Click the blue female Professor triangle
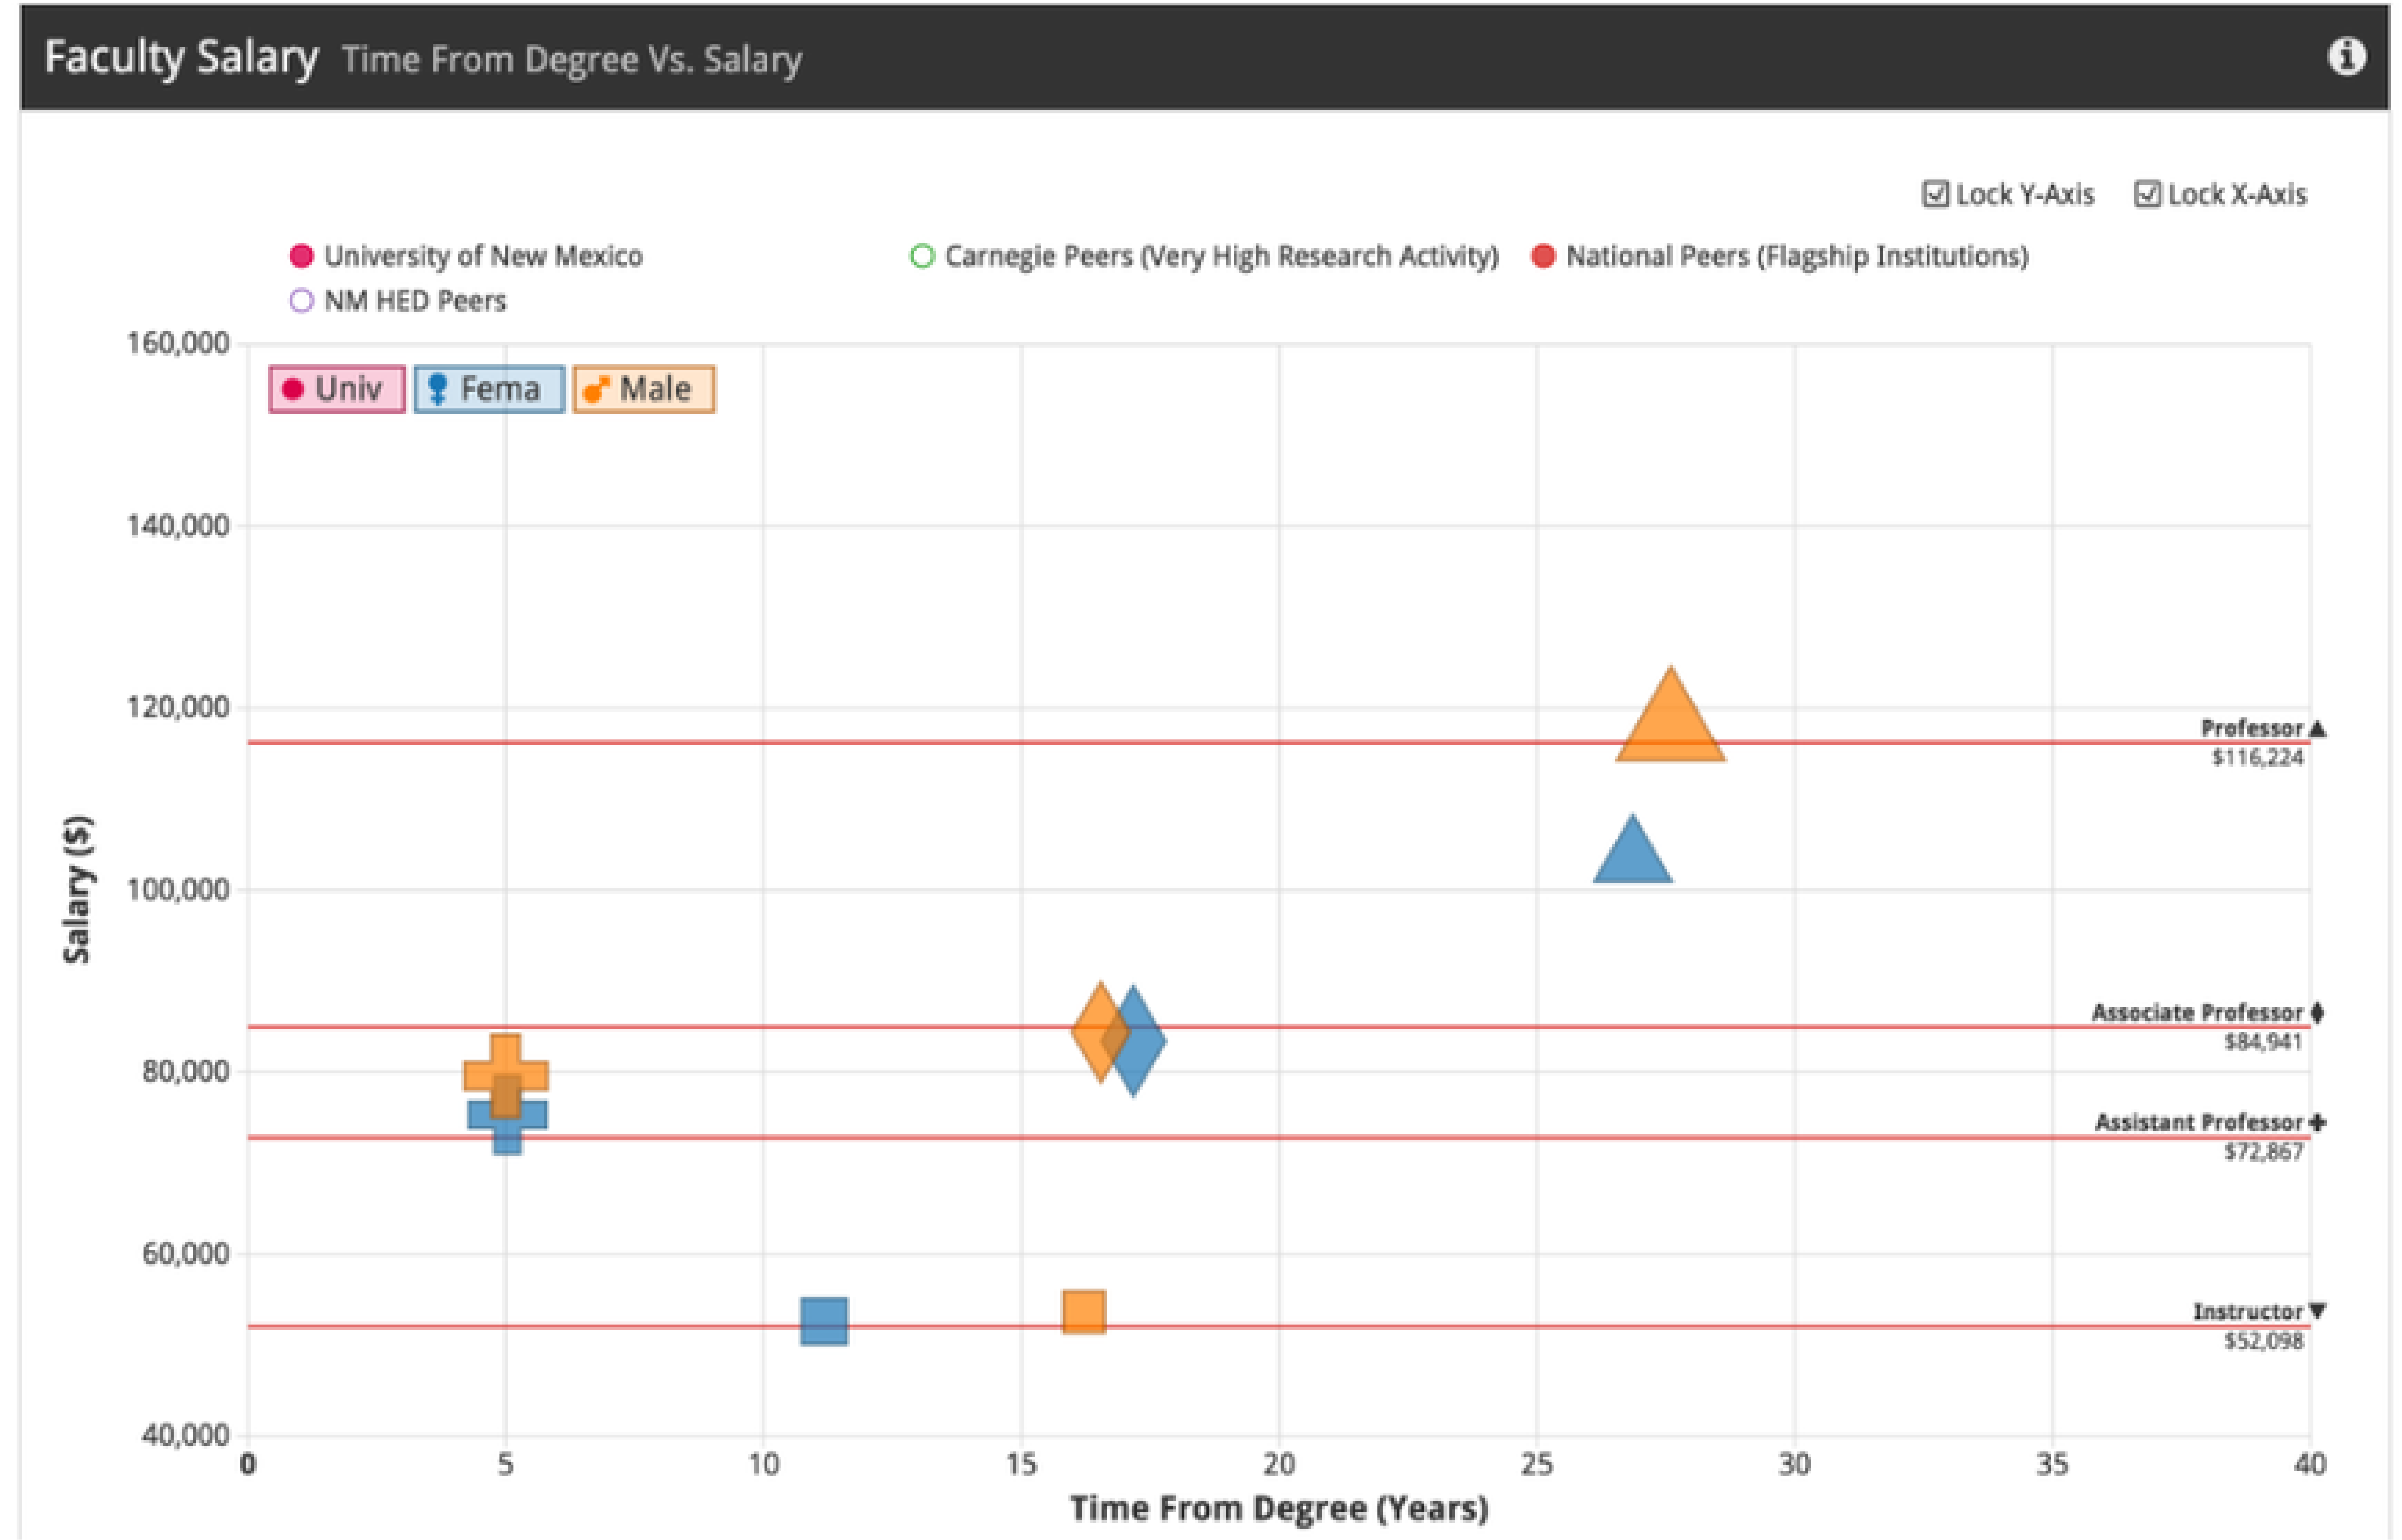 (x=1632, y=856)
